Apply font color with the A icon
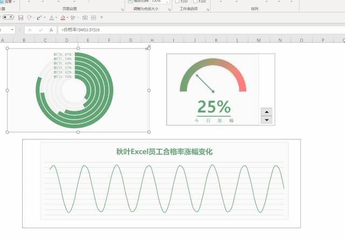 click(51, 18)
